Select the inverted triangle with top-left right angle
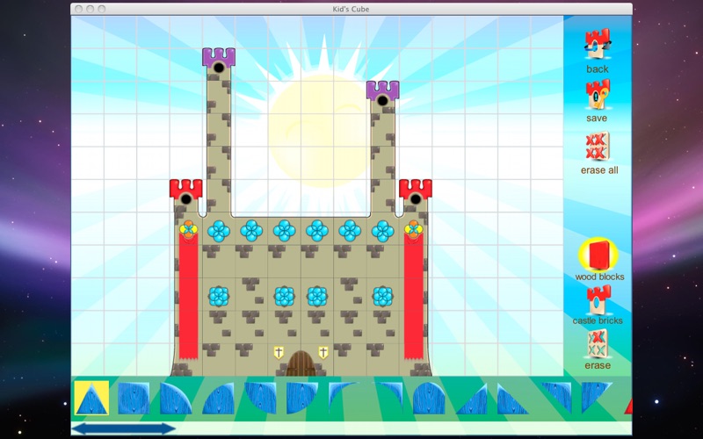Image resolution: width=703 pixels, height=439 pixels. click(x=597, y=397)
